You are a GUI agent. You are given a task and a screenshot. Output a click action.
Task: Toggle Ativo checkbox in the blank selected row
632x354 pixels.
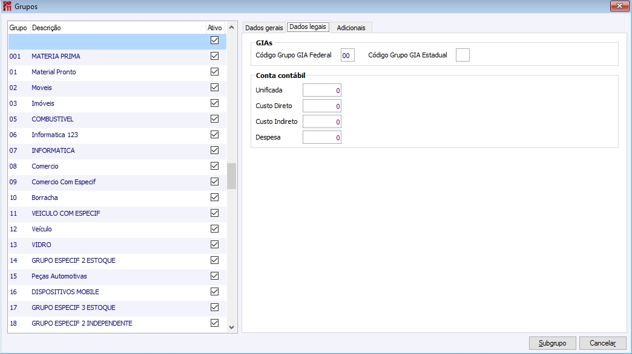click(x=214, y=40)
